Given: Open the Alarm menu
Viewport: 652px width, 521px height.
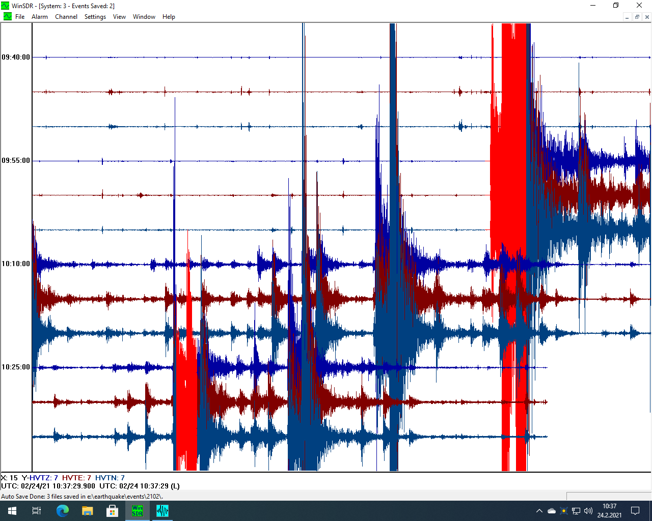Looking at the screenshot, I should 40,17.
